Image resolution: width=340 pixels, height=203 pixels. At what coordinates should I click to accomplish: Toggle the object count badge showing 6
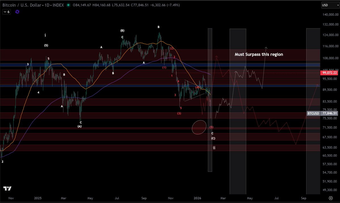(7, 12)
